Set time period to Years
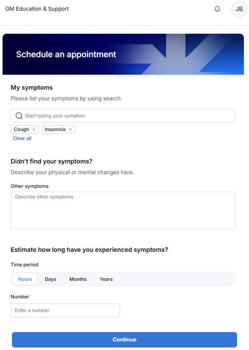The image size is (249, 350). click(x=106, y=279)
